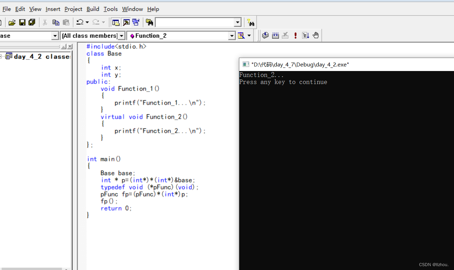The height and width of the screenshot is (270, 454).
Task: Click the Open file toolbar icon
Action: pos(12,22)
